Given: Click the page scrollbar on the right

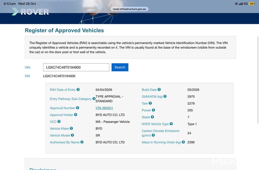Looking at the screenshot, I should point(258,80).
